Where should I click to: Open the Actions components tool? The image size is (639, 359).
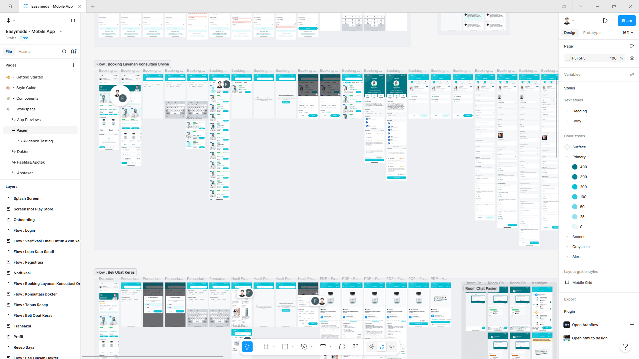(x=355, y=347)
